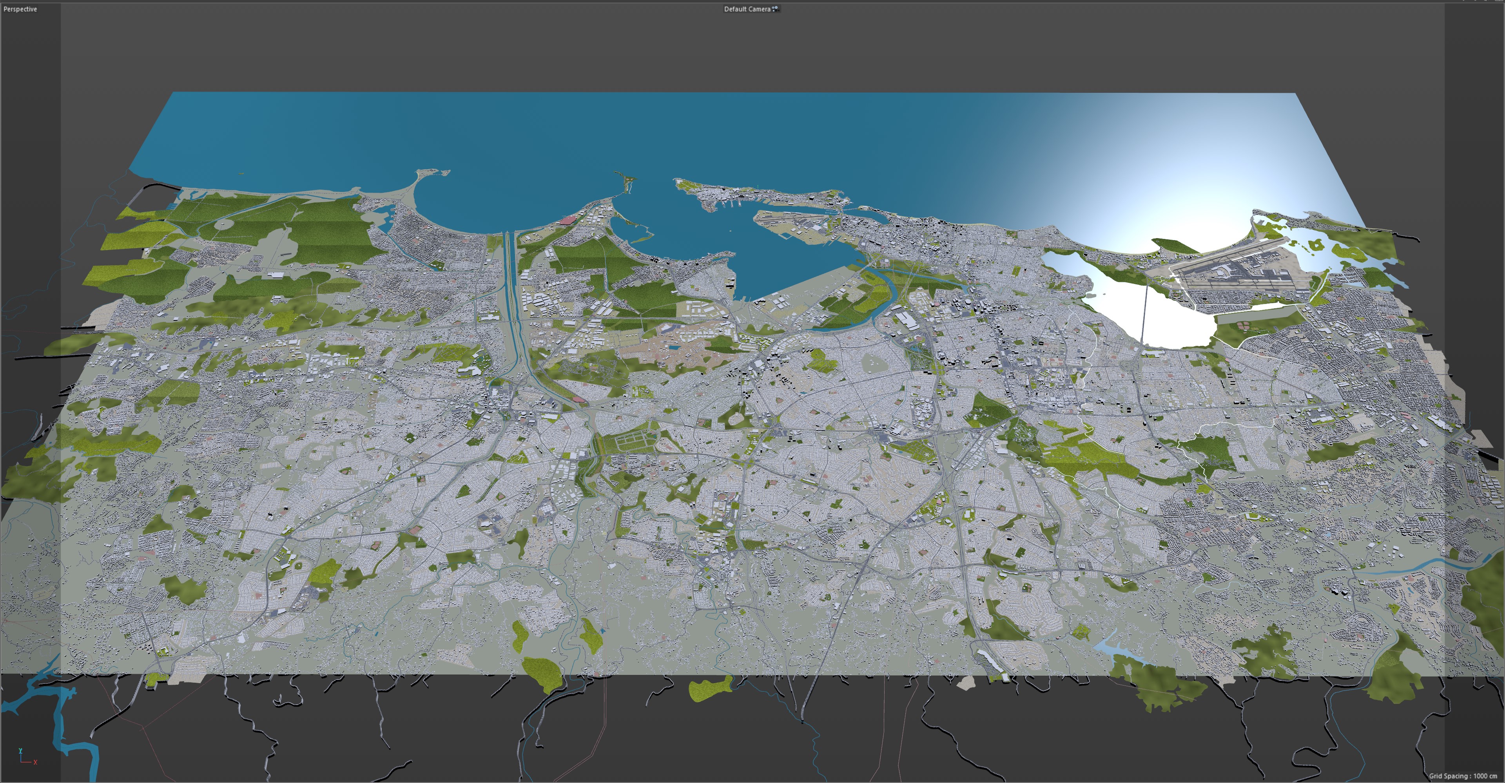1505x783 pixels.
Task: Click the Y axis label on gizmo
Action: (x=20, y=750)
